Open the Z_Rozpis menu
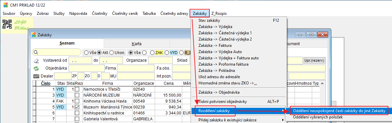This screenshot has height=123, width=392. pos(219,14)
